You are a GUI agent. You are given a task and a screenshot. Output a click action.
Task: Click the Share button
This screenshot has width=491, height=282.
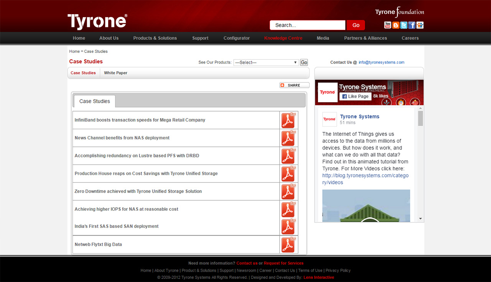pyautogui.click(x=294, y=85)
